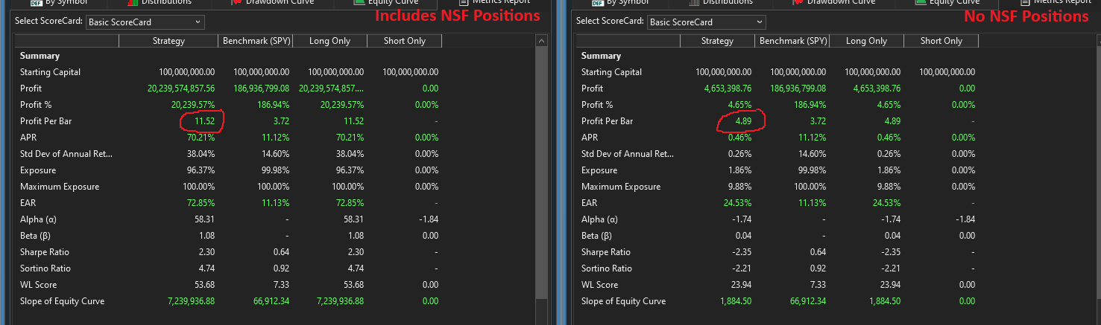Click Strategy column header in No NSF panel
This screenshot has width=1101, height=325.
pyautogui.click(x=717, y=41)
